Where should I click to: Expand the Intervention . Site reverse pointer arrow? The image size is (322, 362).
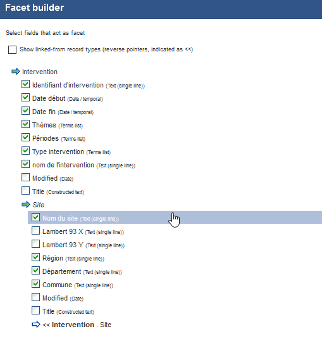click(x=36, y=325)
